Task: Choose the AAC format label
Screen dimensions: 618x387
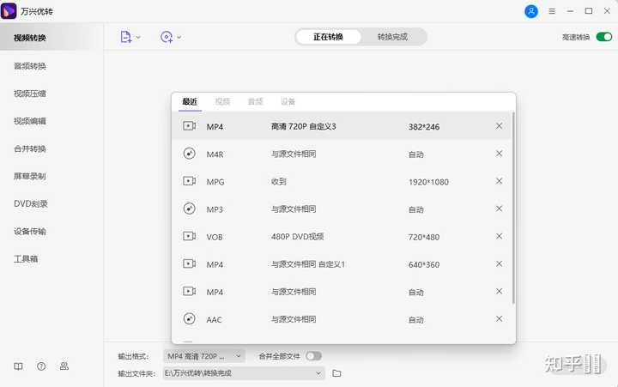Action: (x=214, y=319)
